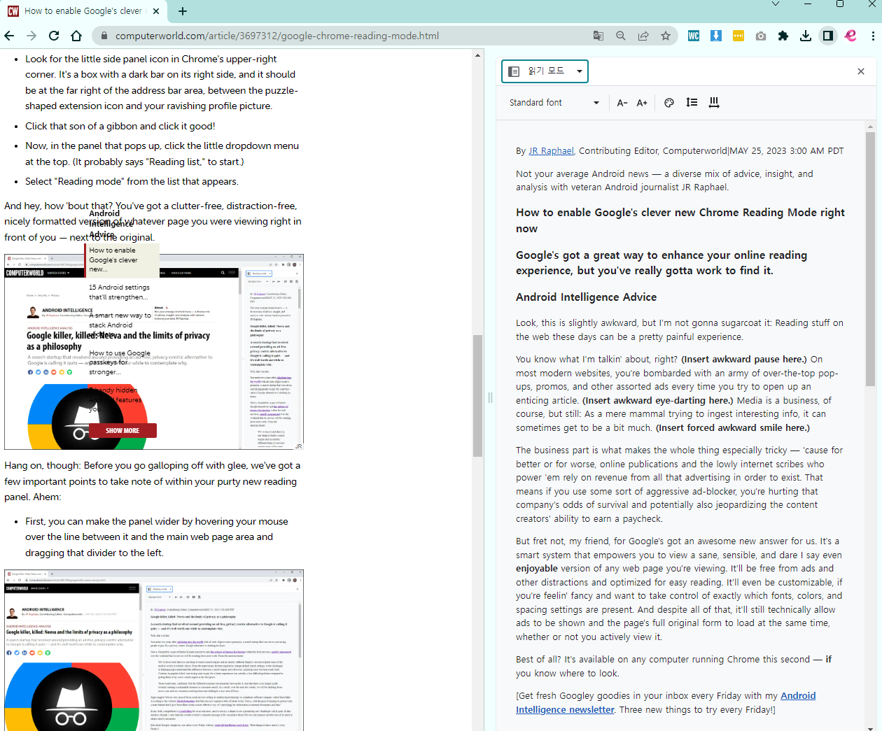The image size is (882, 731).
Task: Open the Chrome three-dot menu
Action: pyautogui.click(x=873, y=36)
